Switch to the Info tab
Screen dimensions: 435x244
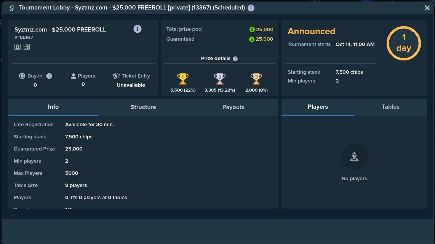click(53, 107)
